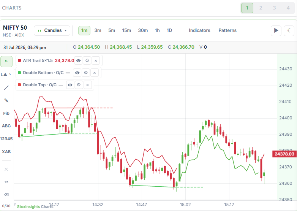Click the undo arrow icon
Image resolution: width=297 pixels, height=211 pixels.
click(x=6, y=182)
